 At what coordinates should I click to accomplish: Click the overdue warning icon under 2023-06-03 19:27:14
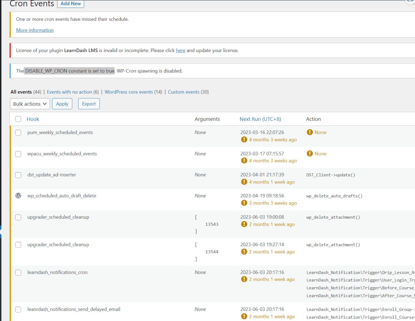tap(244, 252)
